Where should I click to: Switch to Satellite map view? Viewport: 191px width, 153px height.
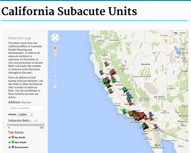(183, 33)
